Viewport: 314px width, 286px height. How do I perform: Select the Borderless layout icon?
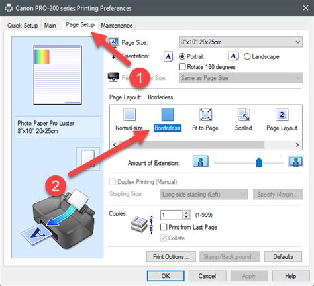(x=168, y=115)
